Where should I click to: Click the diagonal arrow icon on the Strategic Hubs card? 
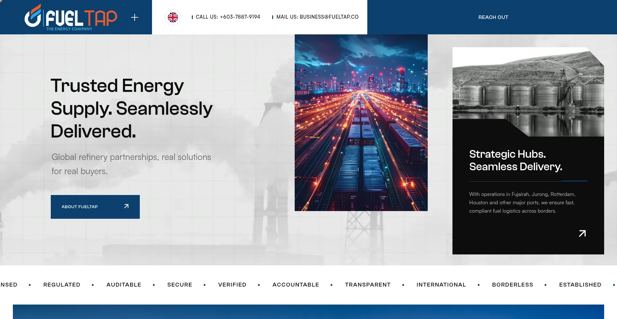[x=582, y=234]
